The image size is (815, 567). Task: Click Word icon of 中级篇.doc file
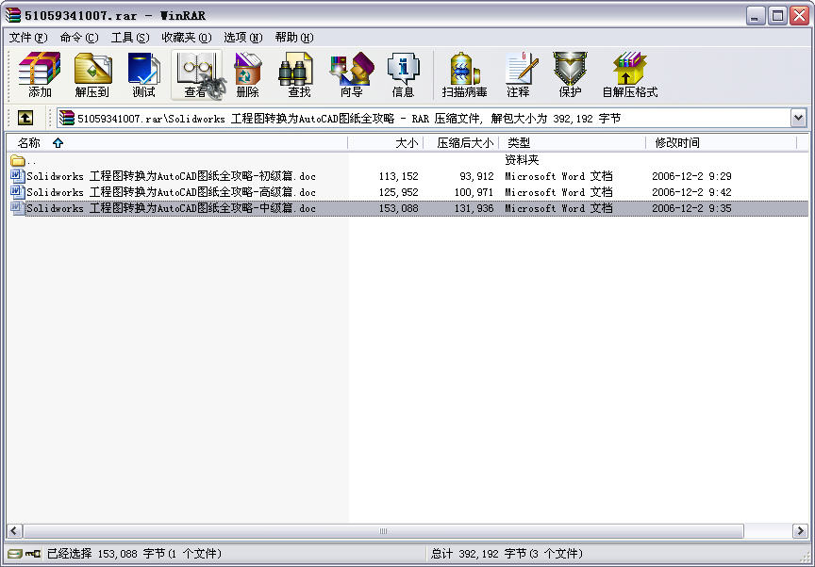17,208
